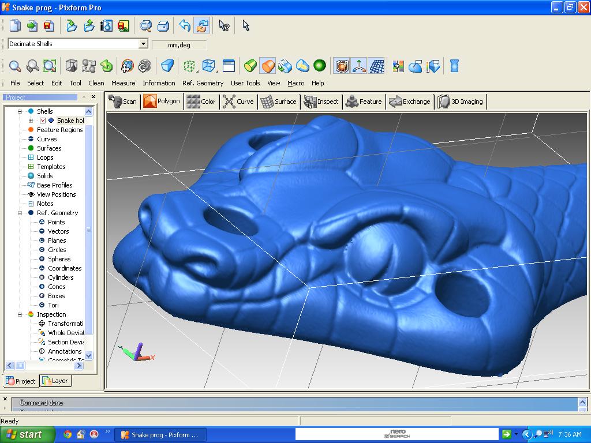Open the Ref. Geometry menu
Viewport: 591px width, 443px height.
coord(203,83)
